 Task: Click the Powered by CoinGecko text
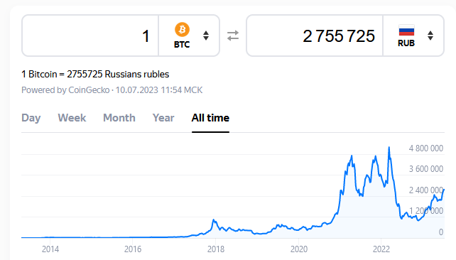[65, 90]
